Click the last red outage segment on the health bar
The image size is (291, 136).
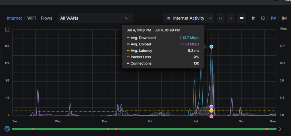[267, 129]
